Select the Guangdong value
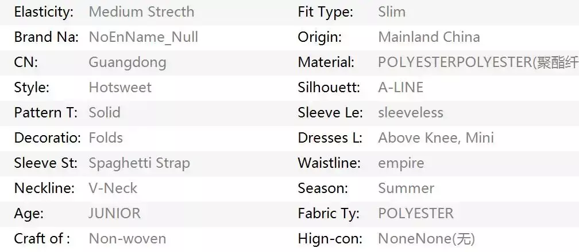This screenshot has width=579, height=252. [x=127, y=62]
